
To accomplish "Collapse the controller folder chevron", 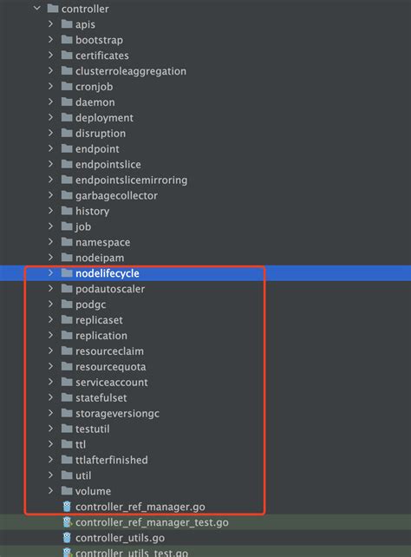I will coord(37,8).
